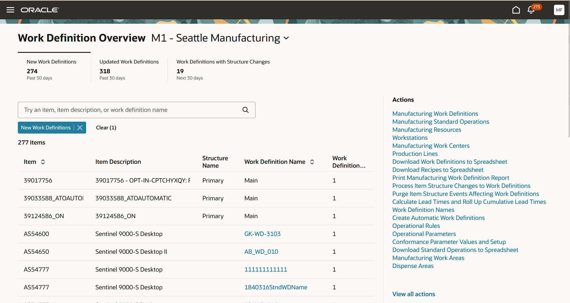Click description Sentinel 9000-S Desktop II

click(131, 252)
